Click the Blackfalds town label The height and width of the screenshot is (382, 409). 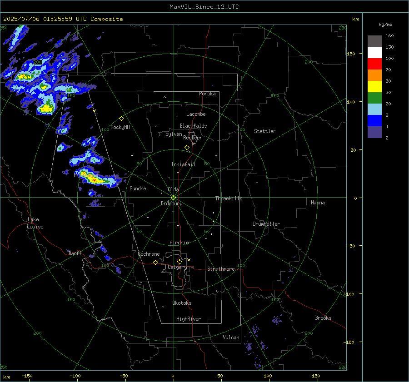(x=193, y=126)
